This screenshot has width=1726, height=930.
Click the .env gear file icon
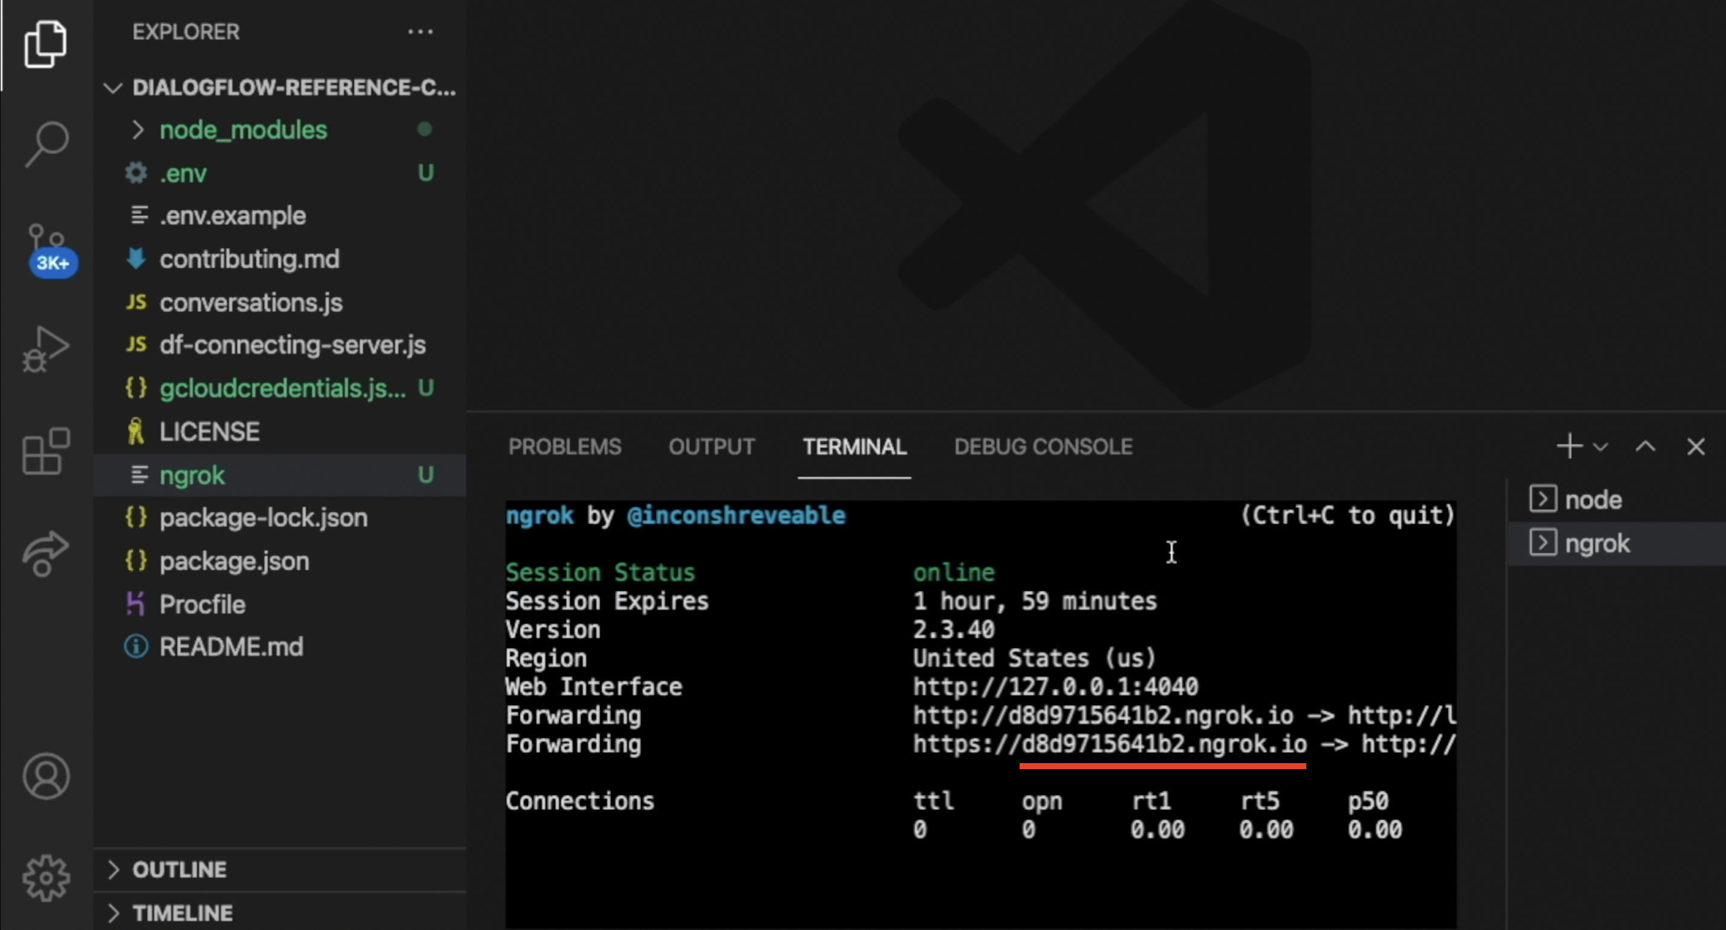136,173
